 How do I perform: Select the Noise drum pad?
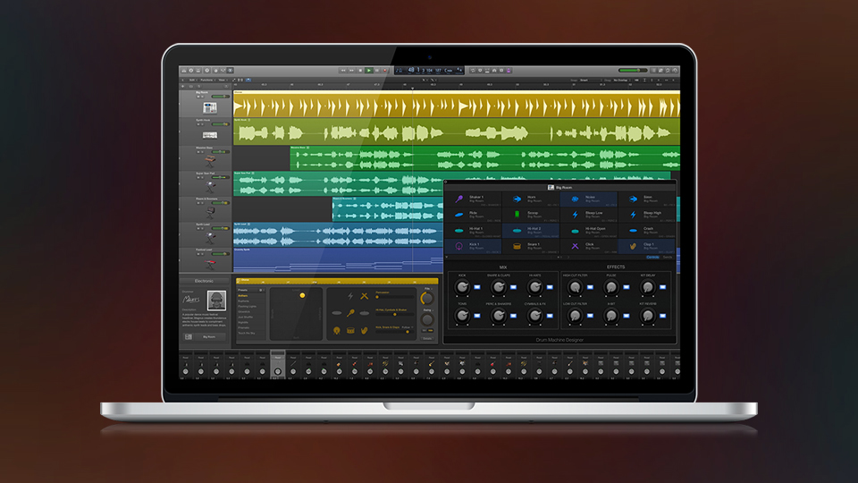tap(589, 199)
